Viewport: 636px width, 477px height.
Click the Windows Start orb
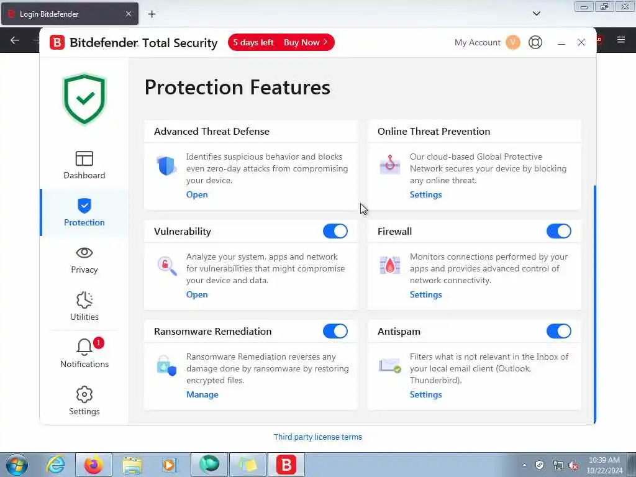(17, 465)
